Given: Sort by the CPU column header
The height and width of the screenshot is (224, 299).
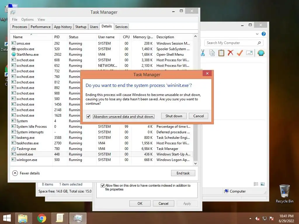Looking at the screenshot, I should (126, 37).
